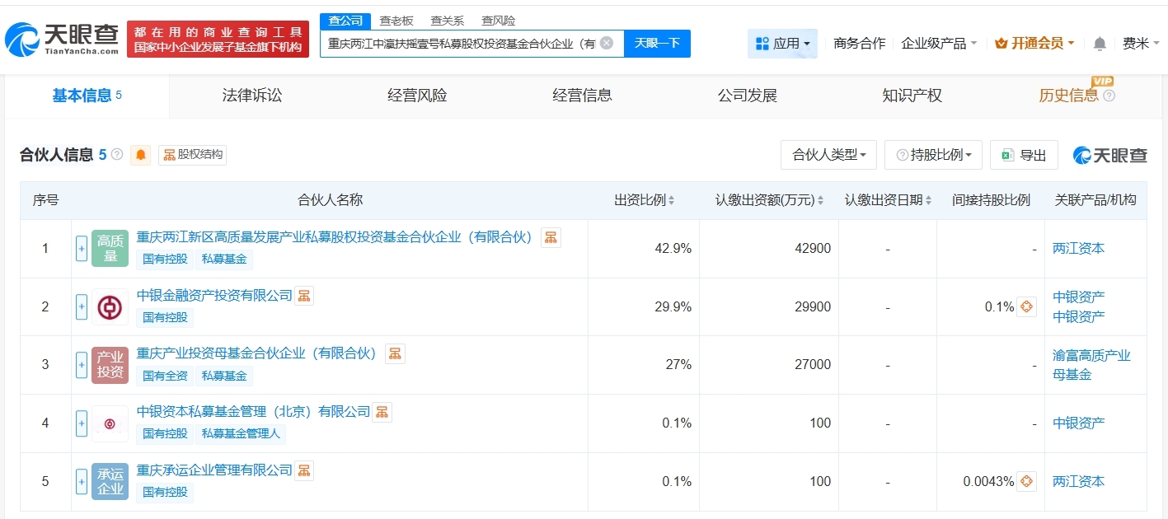Switch to the 查老板 search tab
This screenshot has height=519, width=1168.
[x=396, y=20]
